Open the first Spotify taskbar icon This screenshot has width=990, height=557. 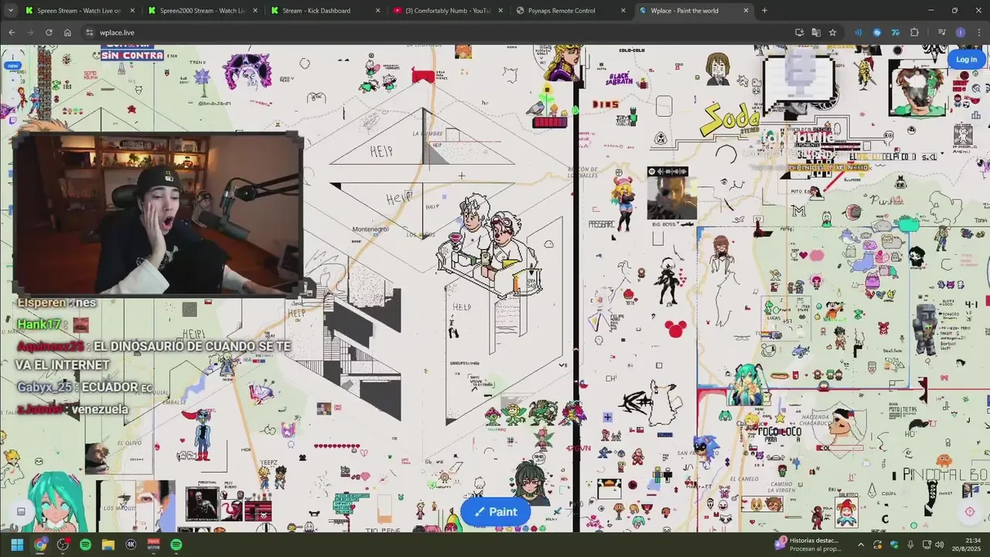click(x=85, y=545)
